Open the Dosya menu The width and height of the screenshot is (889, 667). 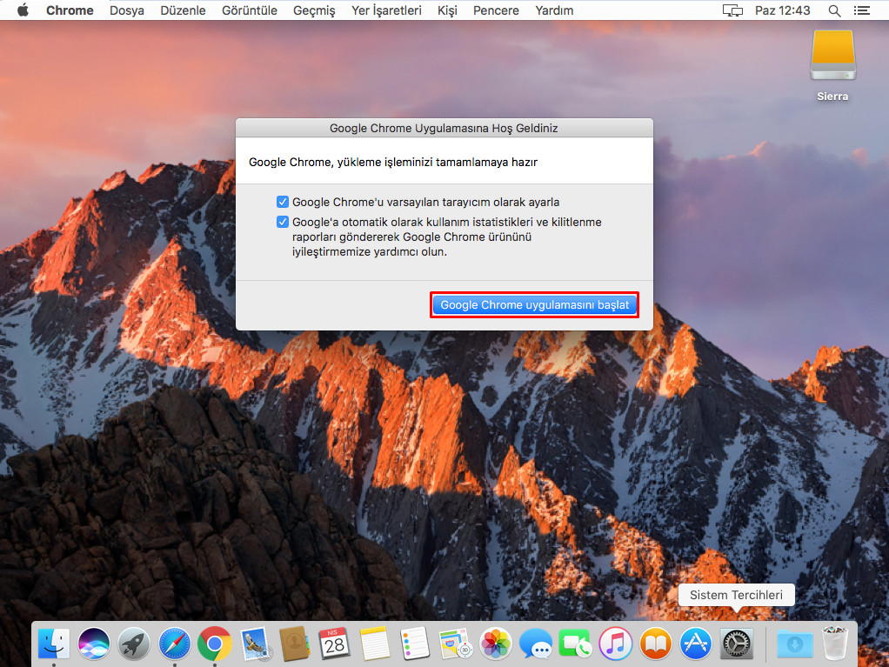127,10
